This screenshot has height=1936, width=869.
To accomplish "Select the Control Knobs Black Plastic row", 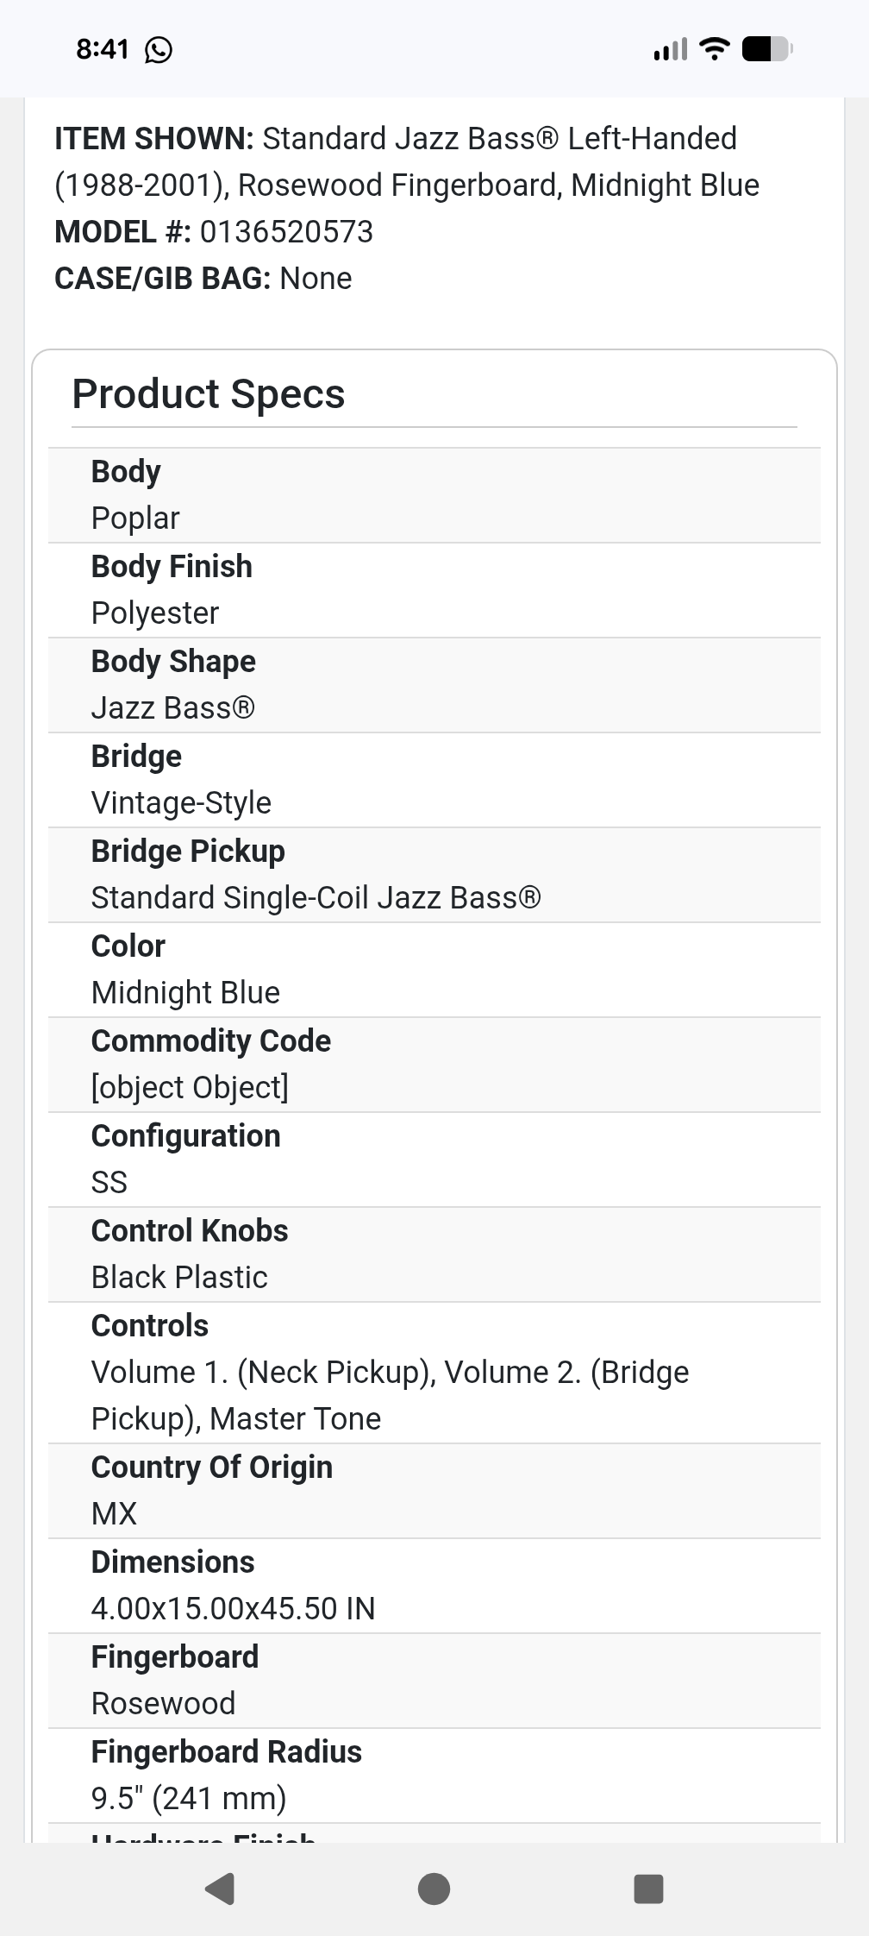I will point(434,1254).
